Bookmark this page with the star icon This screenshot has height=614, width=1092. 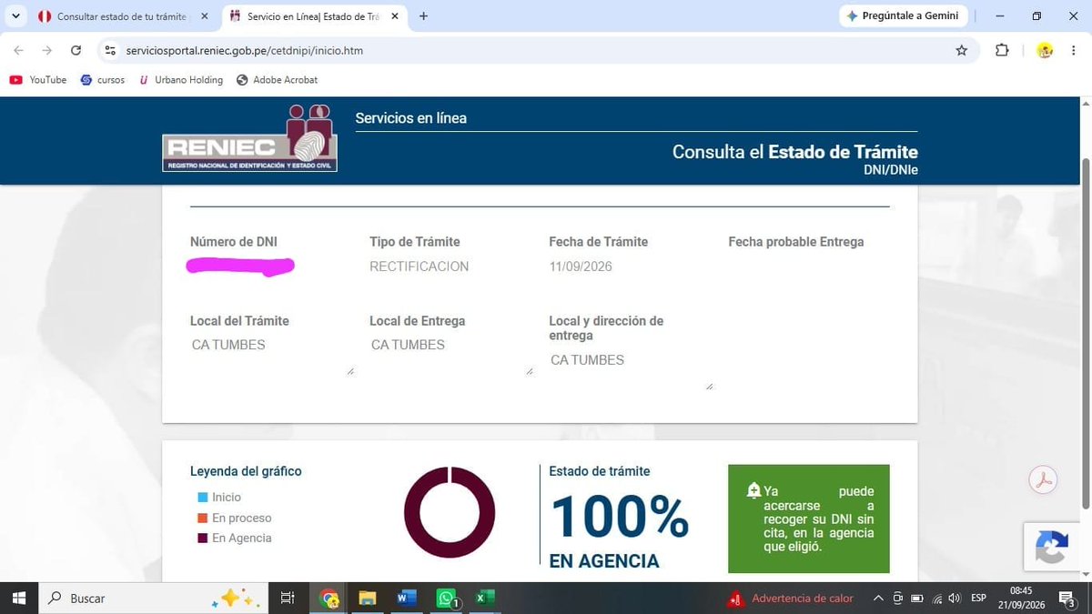point(962,50)
